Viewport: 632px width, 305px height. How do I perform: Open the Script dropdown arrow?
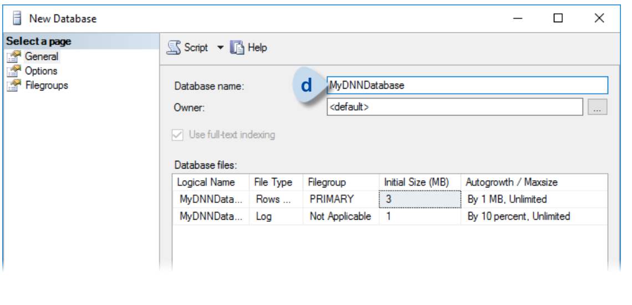[220, 48]
